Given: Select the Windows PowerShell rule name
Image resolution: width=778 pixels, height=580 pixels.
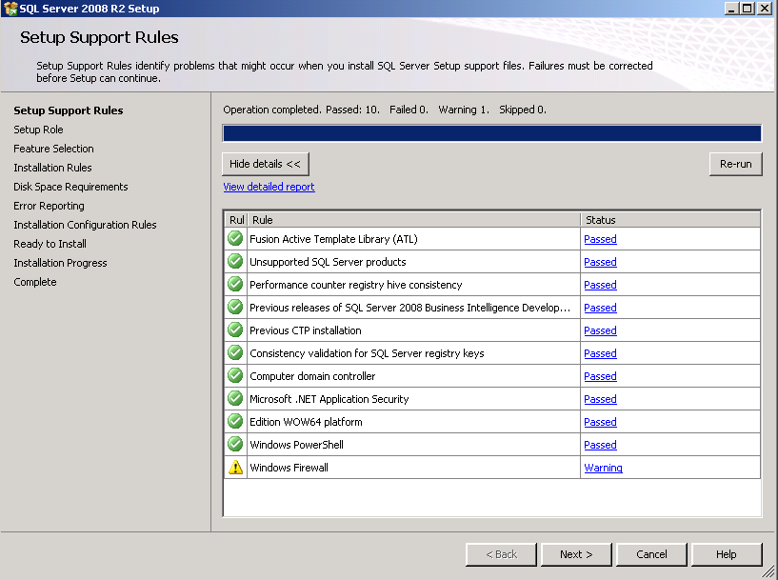Looking at the screenshot, I should click(x=296, y=445).
